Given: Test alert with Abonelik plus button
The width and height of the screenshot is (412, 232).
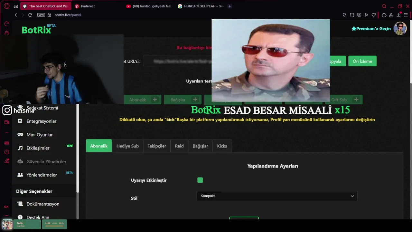Looking at the screenshot, I should pyautogui.click(x=155, y=100).
